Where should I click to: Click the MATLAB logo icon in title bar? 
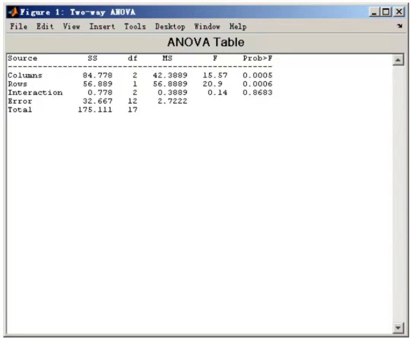(x=13, y=12)
